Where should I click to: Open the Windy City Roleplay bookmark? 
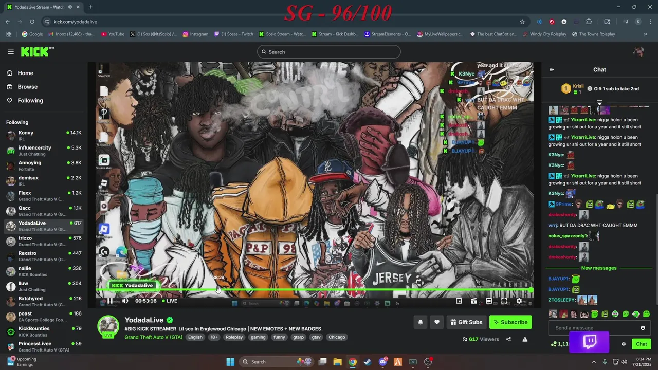click(x=544, y=34)
